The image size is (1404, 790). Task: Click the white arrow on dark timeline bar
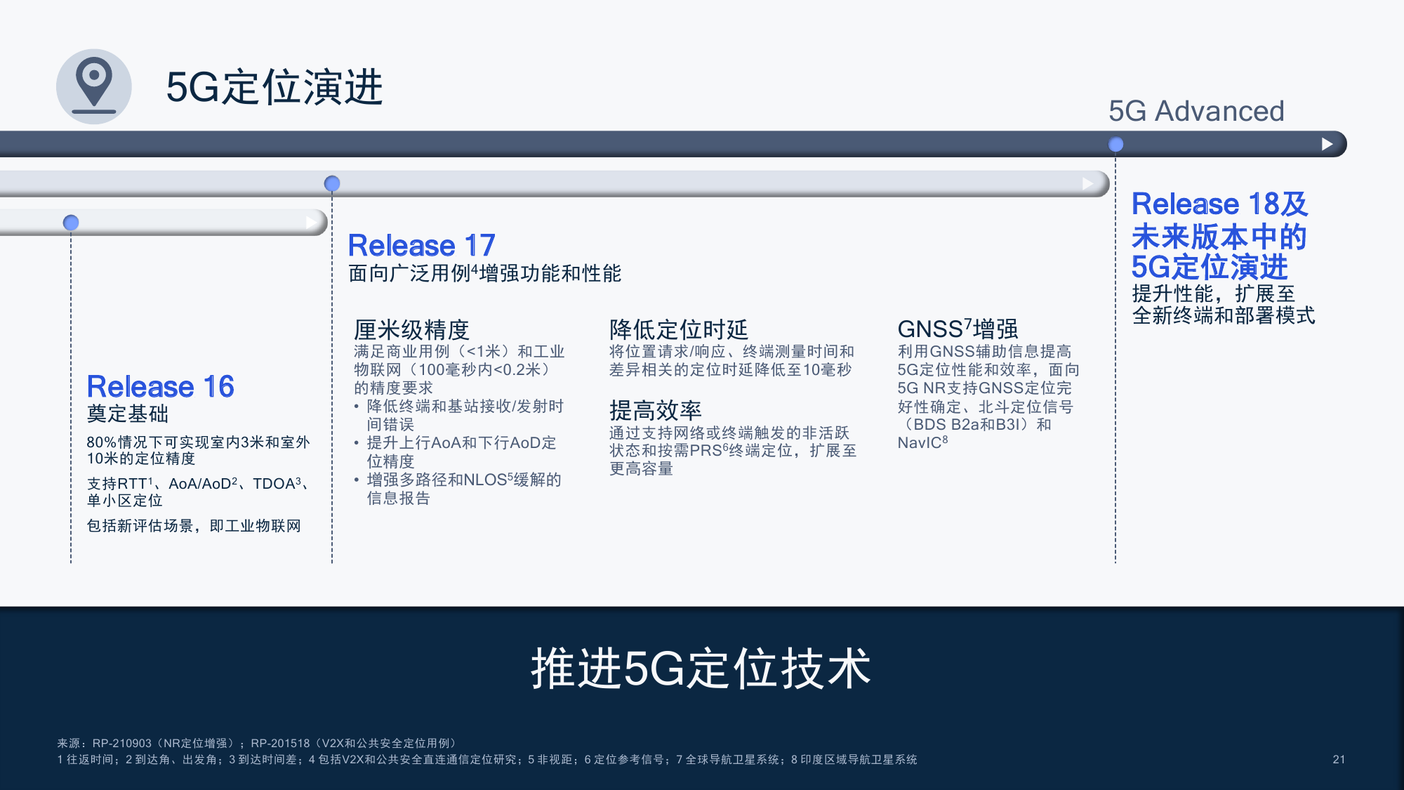pyautogui.click(x=1326, y=144)
